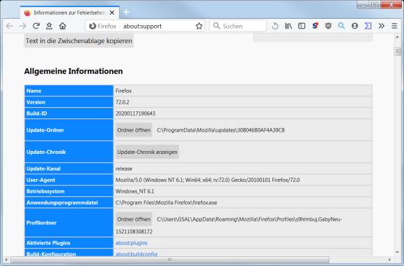Click the Name row value Firefox
This screenshot has height=266, width=404.
[x=123, y=91]
